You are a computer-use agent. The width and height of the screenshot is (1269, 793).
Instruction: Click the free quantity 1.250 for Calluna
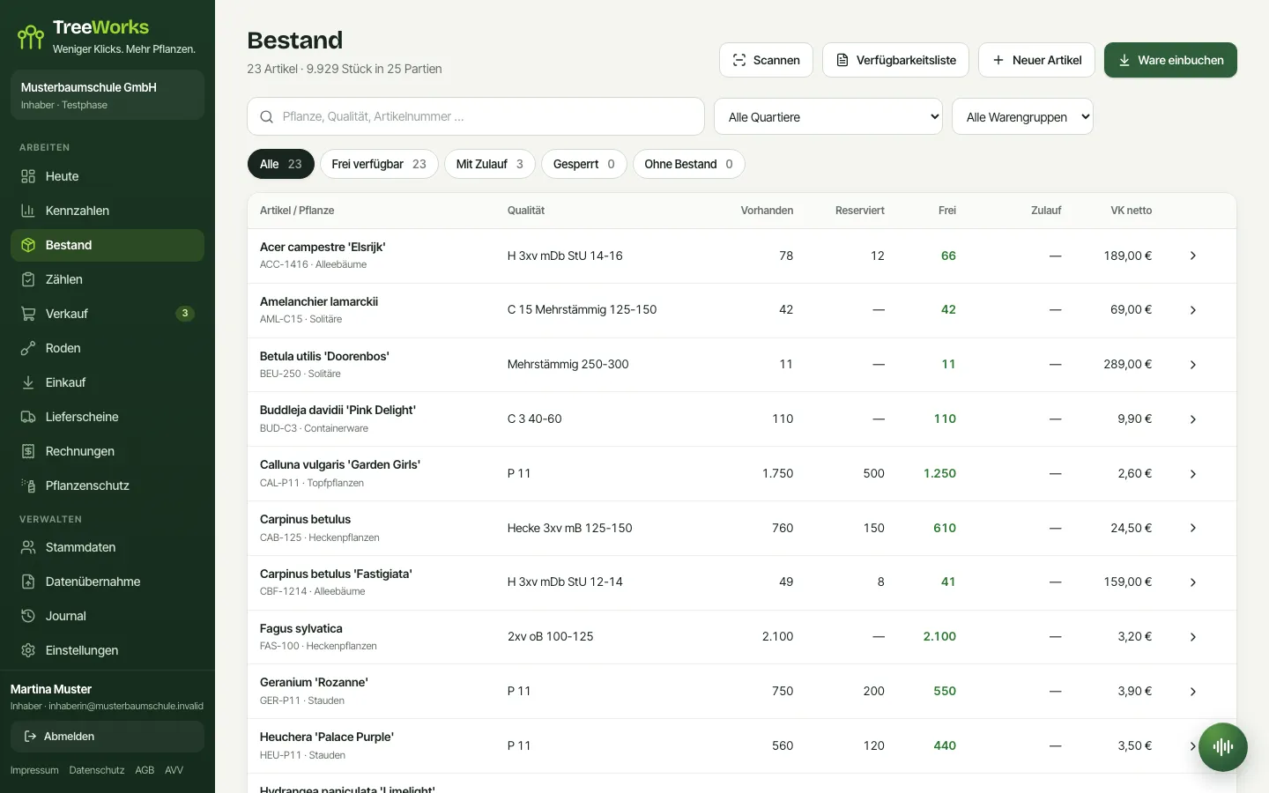pos(939,474)
